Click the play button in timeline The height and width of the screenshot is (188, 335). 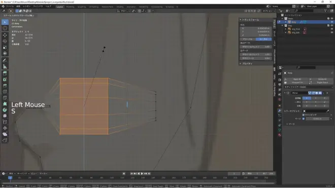pyautogui.click(x=142, y=174)
